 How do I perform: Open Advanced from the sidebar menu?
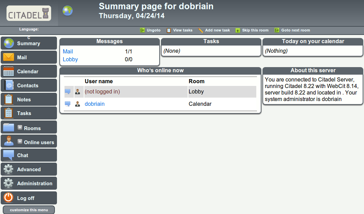click(x=29, y=169)
